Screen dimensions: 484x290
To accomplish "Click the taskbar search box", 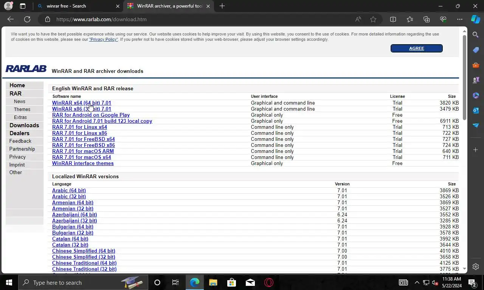I will pos(83,282).
